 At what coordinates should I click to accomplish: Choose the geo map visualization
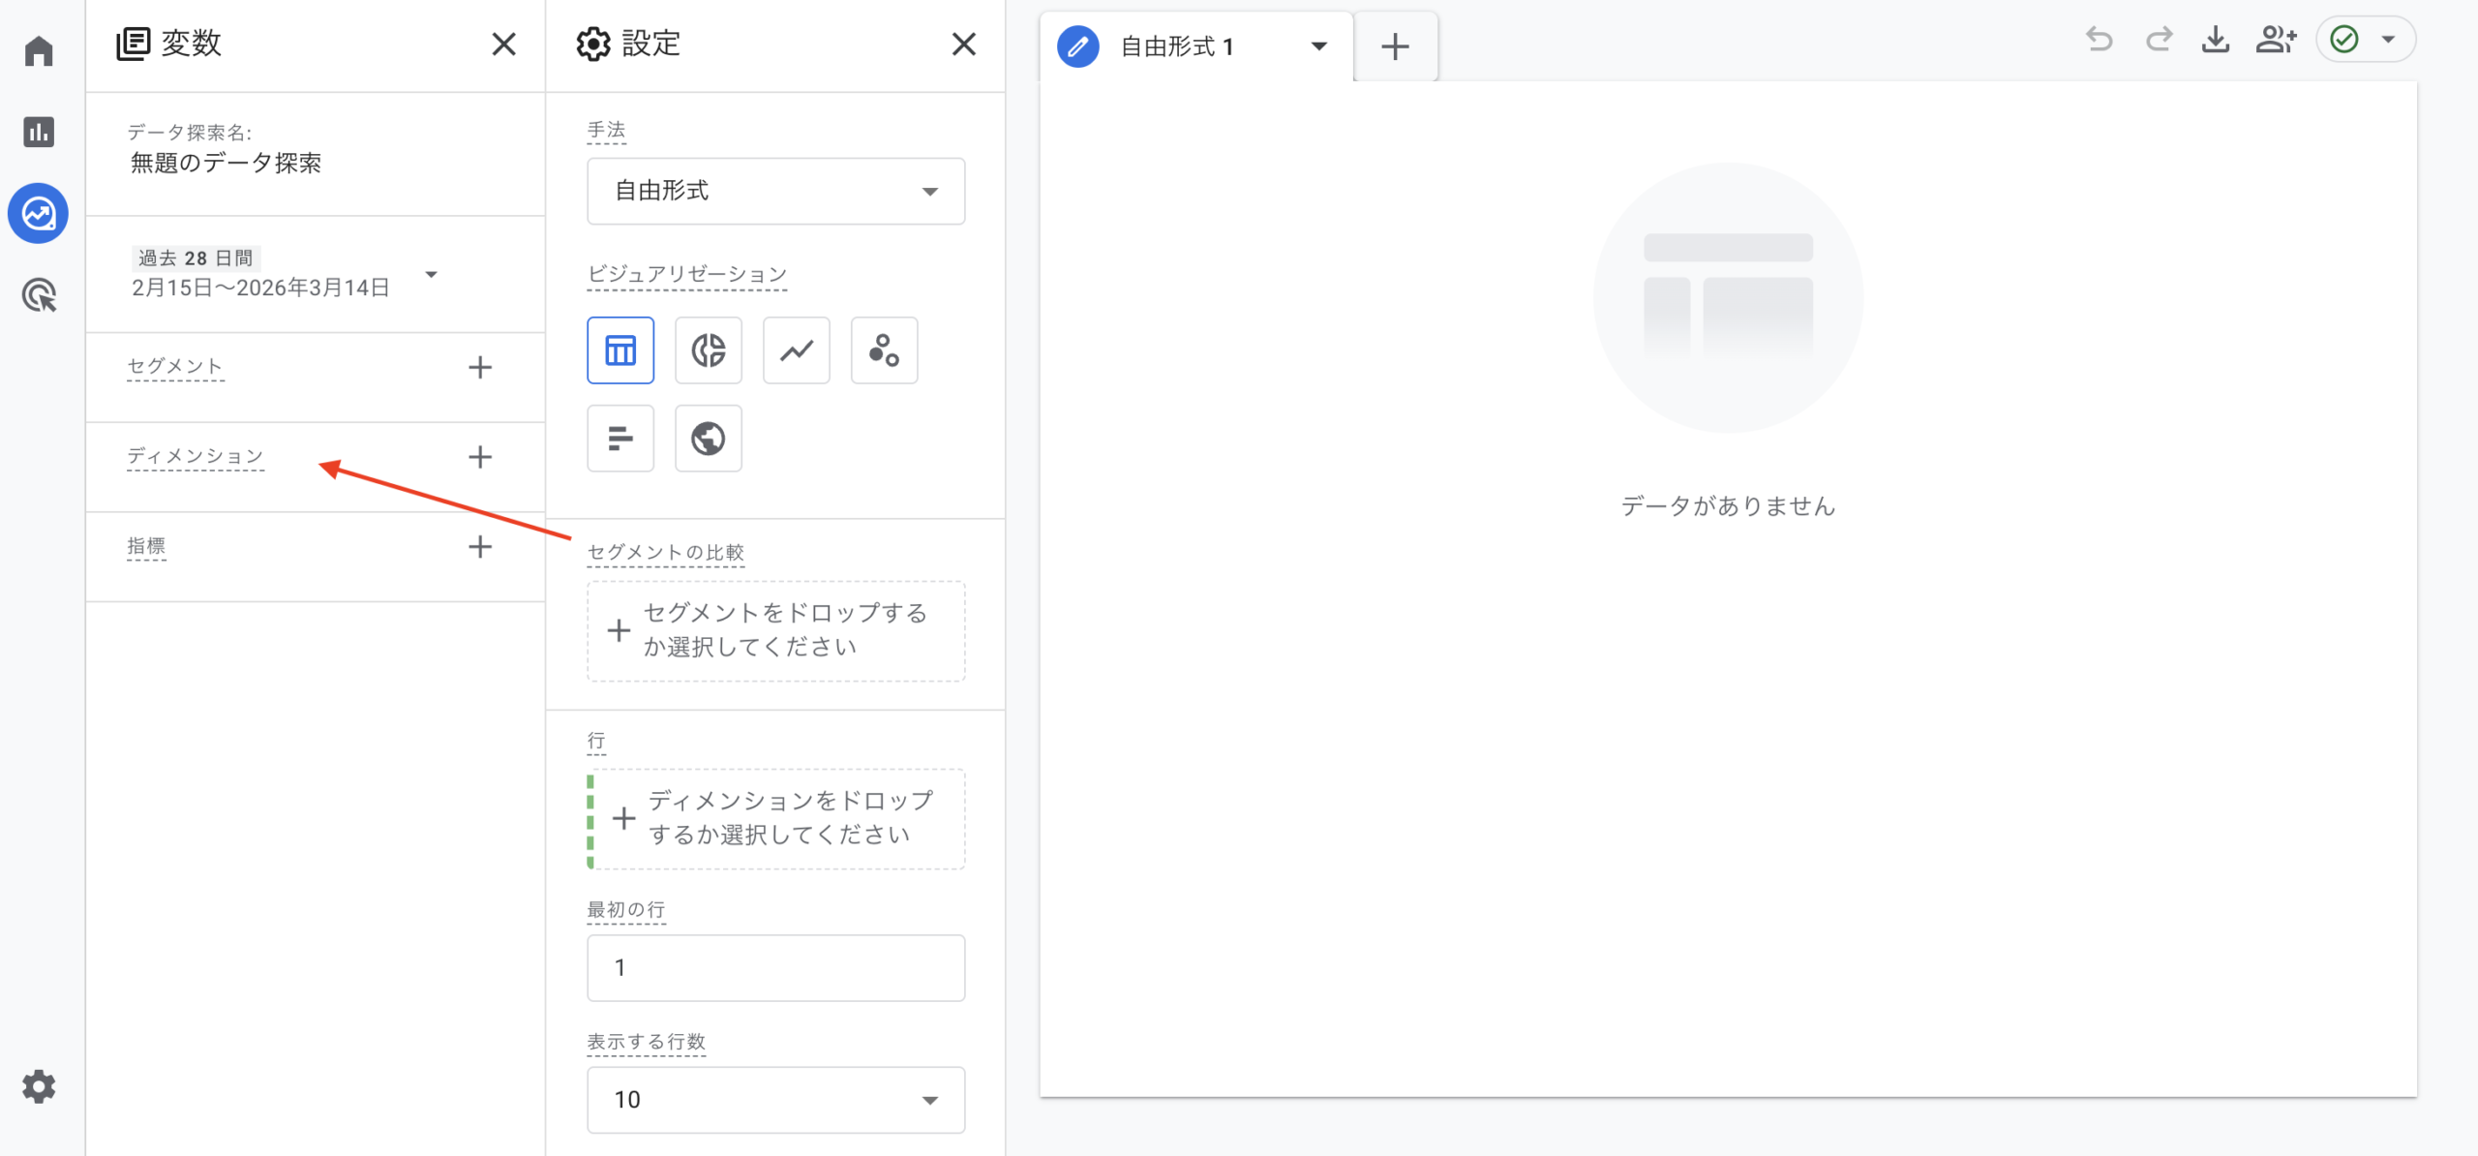708,439
